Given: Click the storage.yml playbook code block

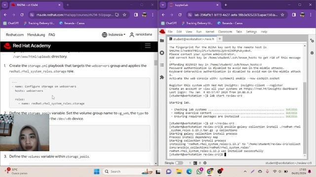Looking at the screenshot, I should click(x=79, y=93).
